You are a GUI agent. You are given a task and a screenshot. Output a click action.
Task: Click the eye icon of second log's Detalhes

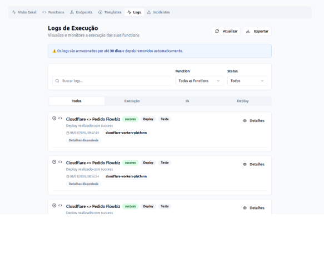(x=245, y=164)
